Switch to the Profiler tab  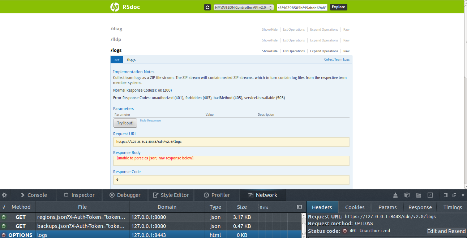click(217, 195)
